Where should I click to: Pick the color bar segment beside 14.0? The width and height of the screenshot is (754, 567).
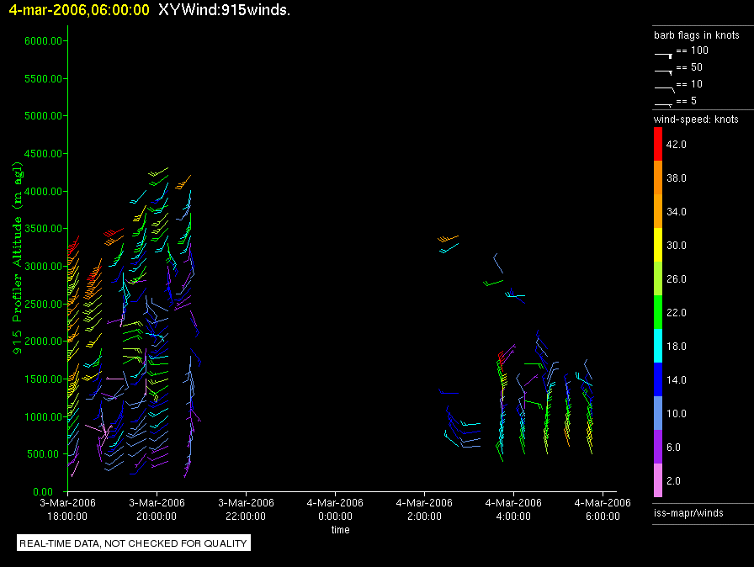click(x=659, y=380)
